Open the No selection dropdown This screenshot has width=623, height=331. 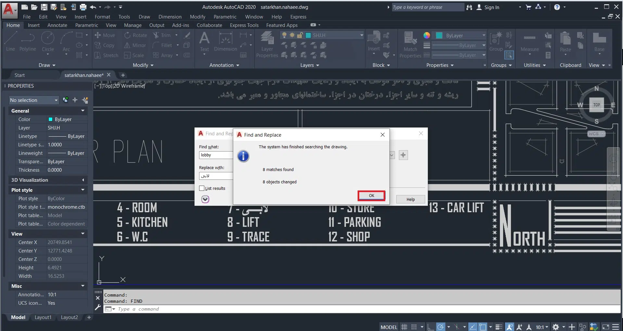[34, 100]
